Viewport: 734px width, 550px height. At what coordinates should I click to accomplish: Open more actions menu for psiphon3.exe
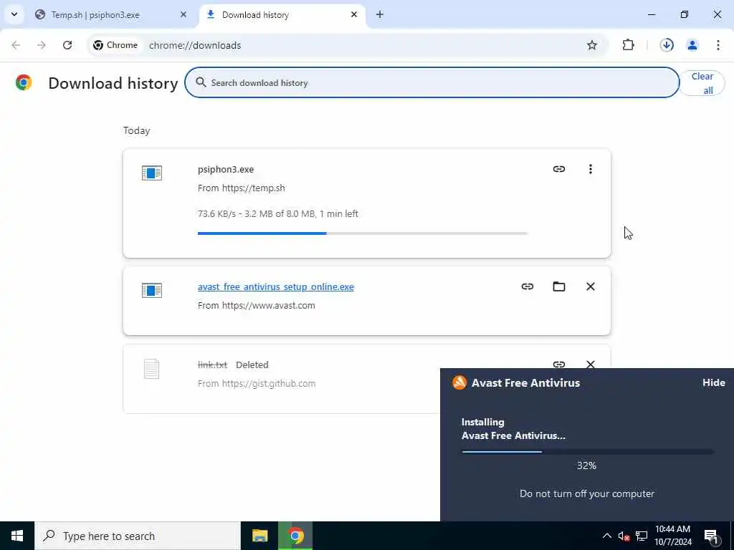(x=591, y=169)
